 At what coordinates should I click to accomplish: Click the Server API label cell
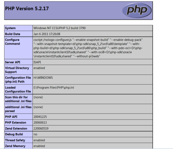pyautogui.click(x=18, y=62)
